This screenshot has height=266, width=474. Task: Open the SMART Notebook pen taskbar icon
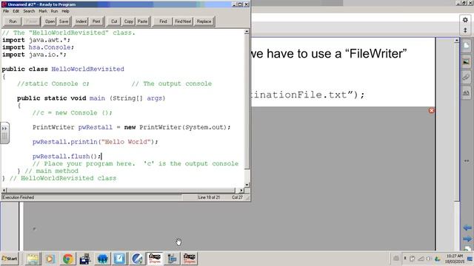coord(137,259)
